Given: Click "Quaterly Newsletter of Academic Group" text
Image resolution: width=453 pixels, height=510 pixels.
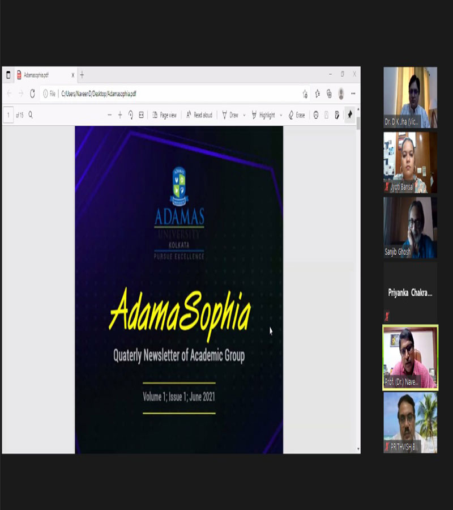Looking at the screenshot, I should pos(179,355).
